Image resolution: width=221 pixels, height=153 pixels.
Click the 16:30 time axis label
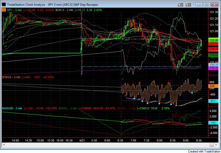click(x=69, y=140)
